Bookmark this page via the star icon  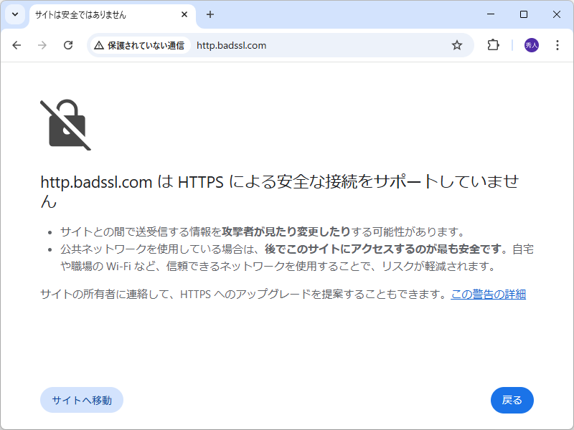click(x=457, y=44)
